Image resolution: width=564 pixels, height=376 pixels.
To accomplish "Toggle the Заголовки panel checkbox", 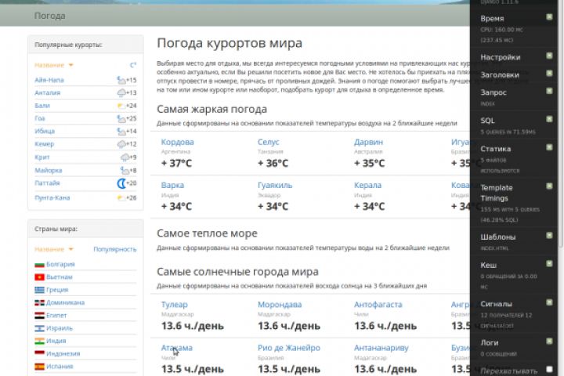I will click(549, 74).
